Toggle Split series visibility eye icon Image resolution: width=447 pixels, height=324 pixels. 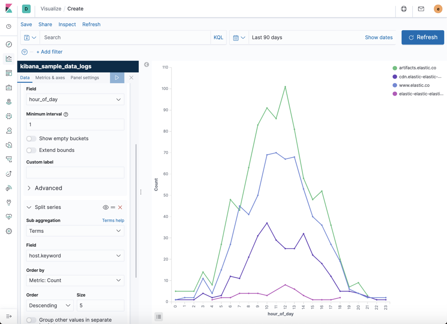(x=105, y=207)
